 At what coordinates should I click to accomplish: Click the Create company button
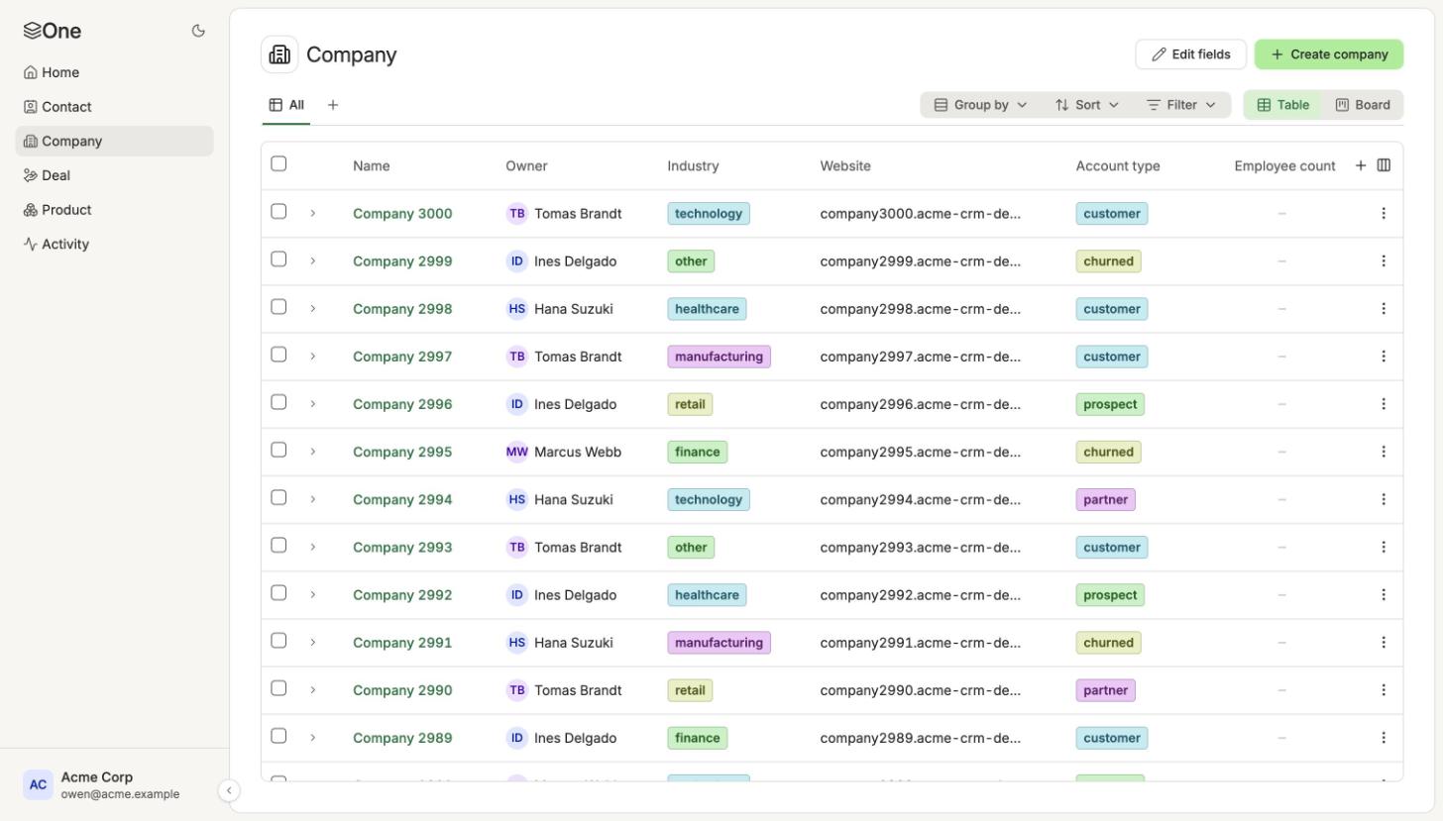point(1329,54)
